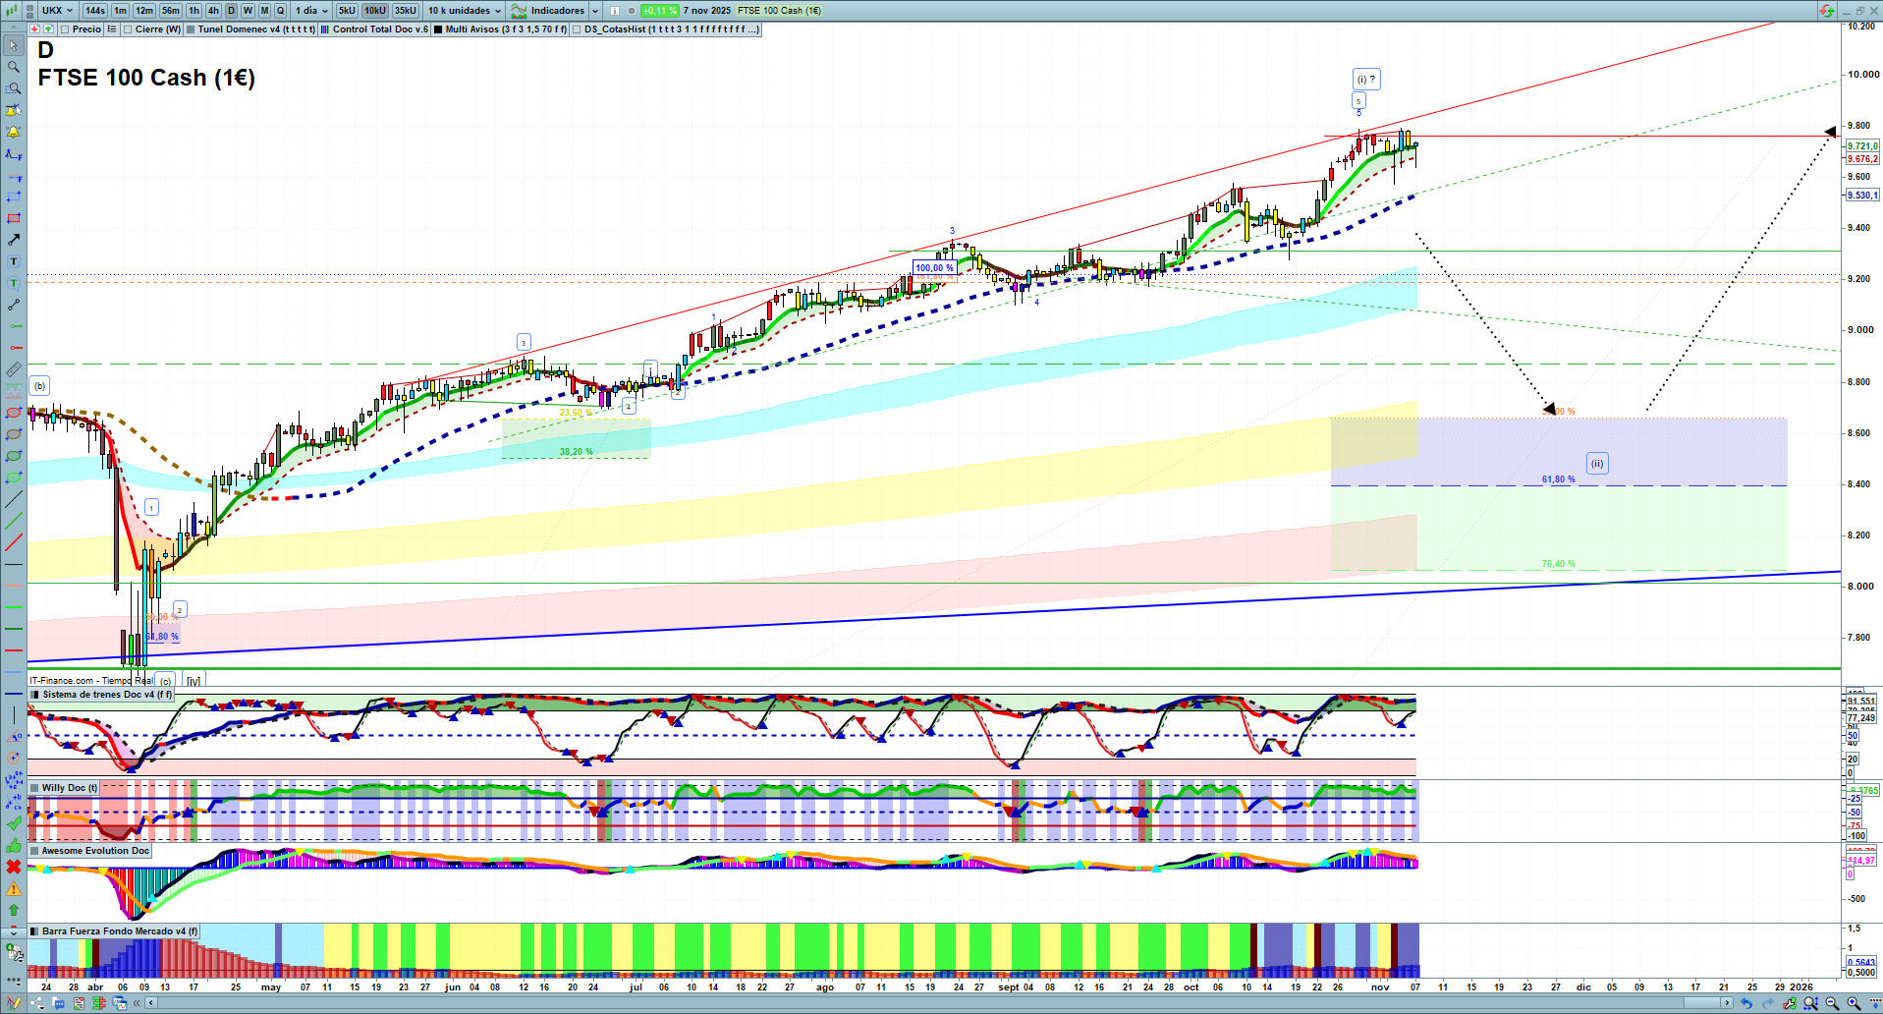Choose the ruler measurement tool

14,369
